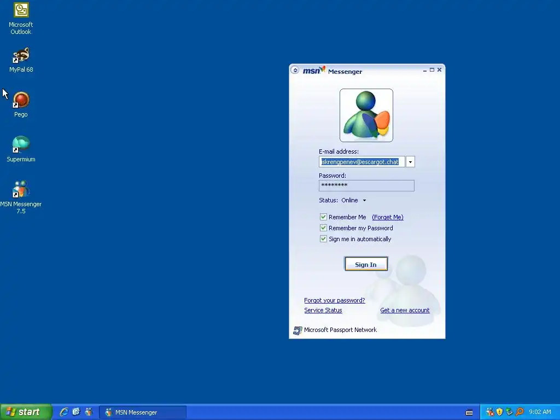Toggle the Remember Me checkbox

323,217
